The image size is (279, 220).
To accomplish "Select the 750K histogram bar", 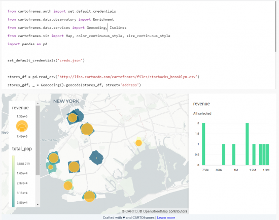I will coord(203,144).
